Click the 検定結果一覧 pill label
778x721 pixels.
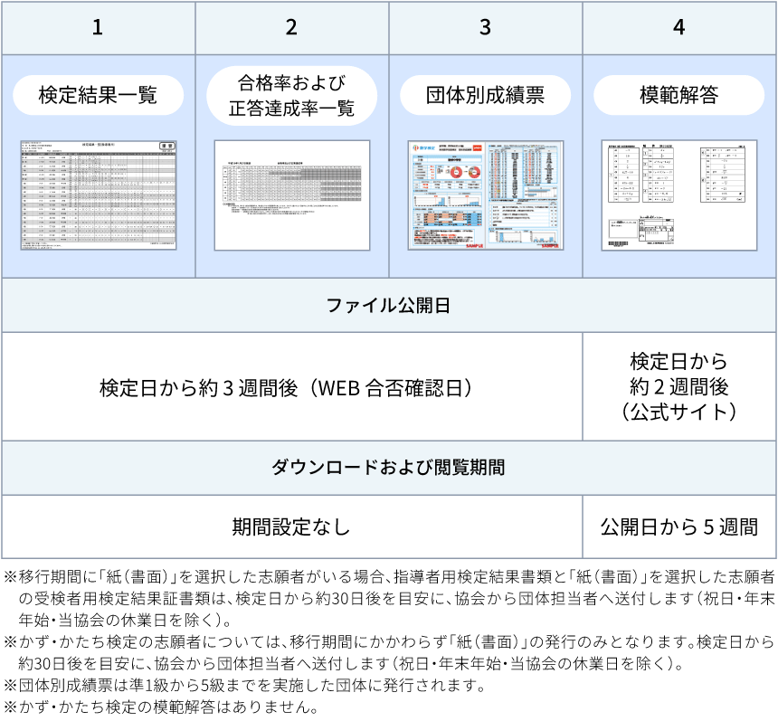[98, 95]
